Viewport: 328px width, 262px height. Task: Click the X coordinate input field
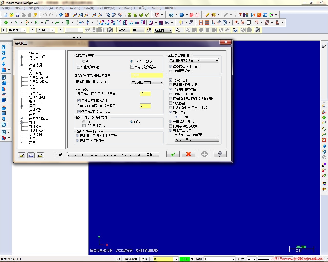point(15,30)
